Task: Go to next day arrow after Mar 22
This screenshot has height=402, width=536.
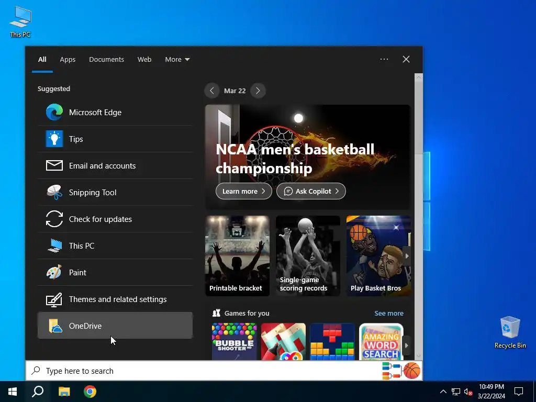Action: tap(258, 91)
